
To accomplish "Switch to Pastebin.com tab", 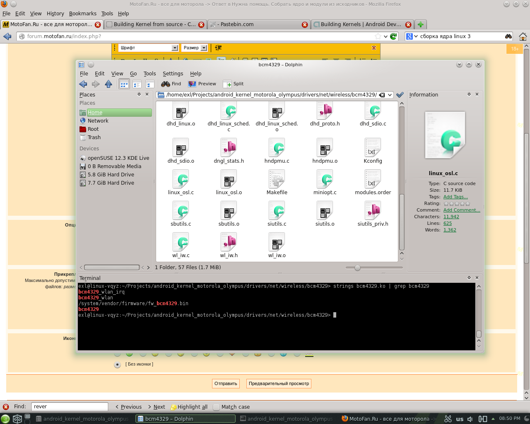I will 258,24.
